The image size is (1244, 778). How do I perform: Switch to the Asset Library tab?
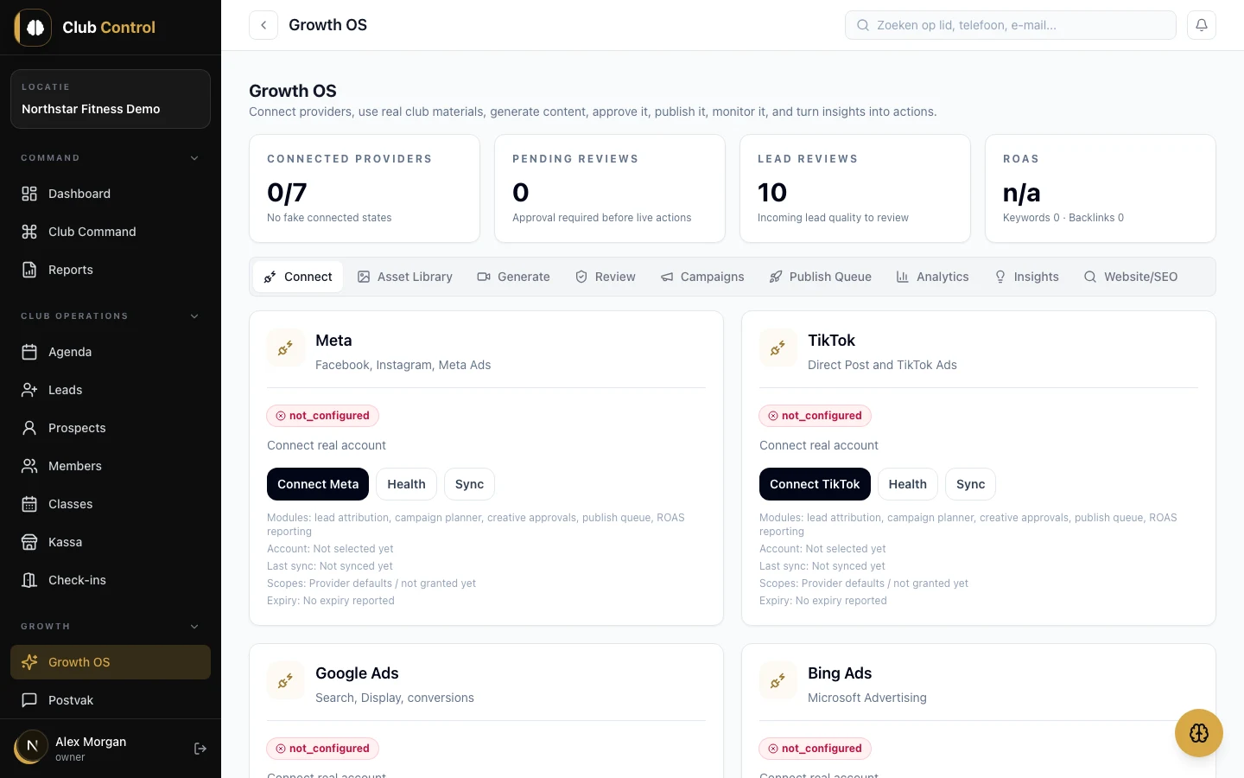click(405, 277)
